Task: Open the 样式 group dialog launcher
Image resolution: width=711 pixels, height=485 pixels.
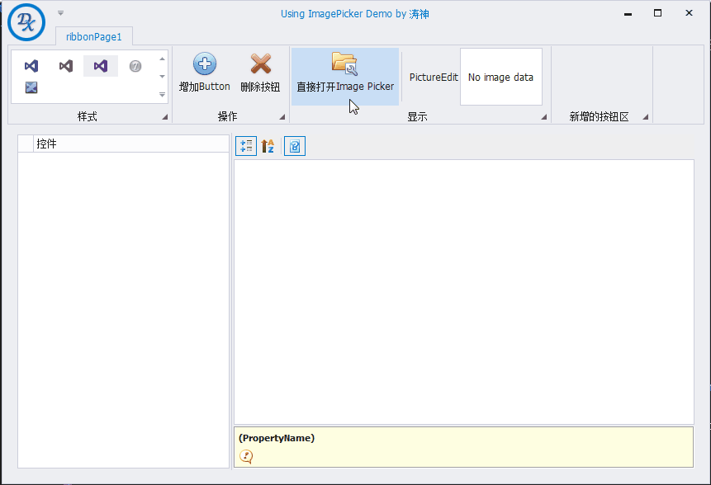Action: coord(164,118)
